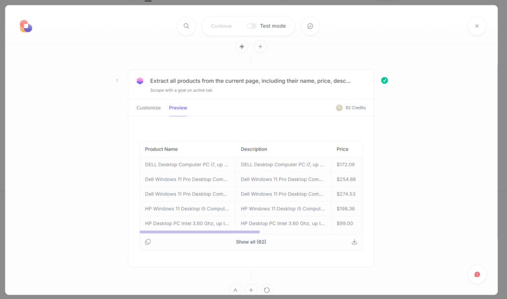Show all 62 extracted products
This screenshot has height=299, width=507.
[251, 242]
